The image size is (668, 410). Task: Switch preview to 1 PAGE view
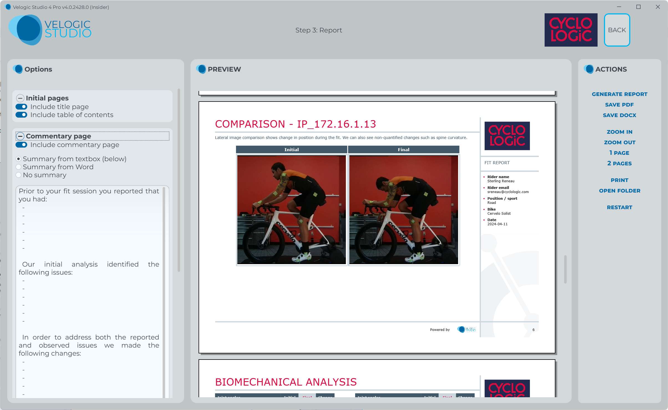(x=619, y=153)
